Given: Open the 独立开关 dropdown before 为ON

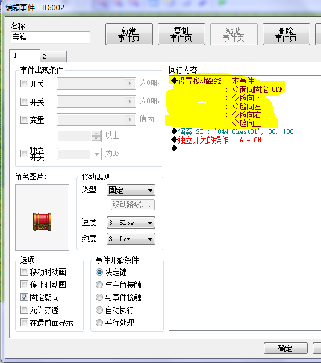Looking at the screenshot, I should click(x=79, y=154).
